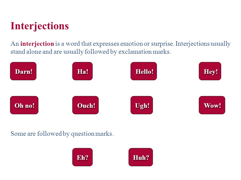Click the Darn! button
The width and height of the screenshot is (241, 180).
pos(23,71)
